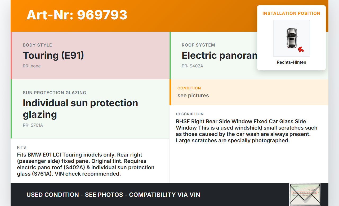339x206 pixels.
Task: Open the VIN document thumbnail in the footer
Action: [x=305, y=194]
